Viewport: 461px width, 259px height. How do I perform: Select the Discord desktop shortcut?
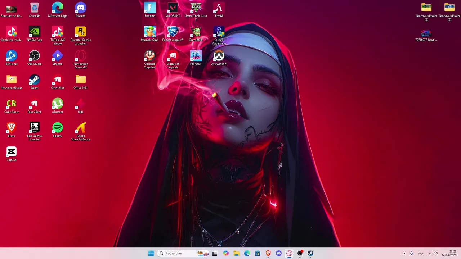[81, 10]
